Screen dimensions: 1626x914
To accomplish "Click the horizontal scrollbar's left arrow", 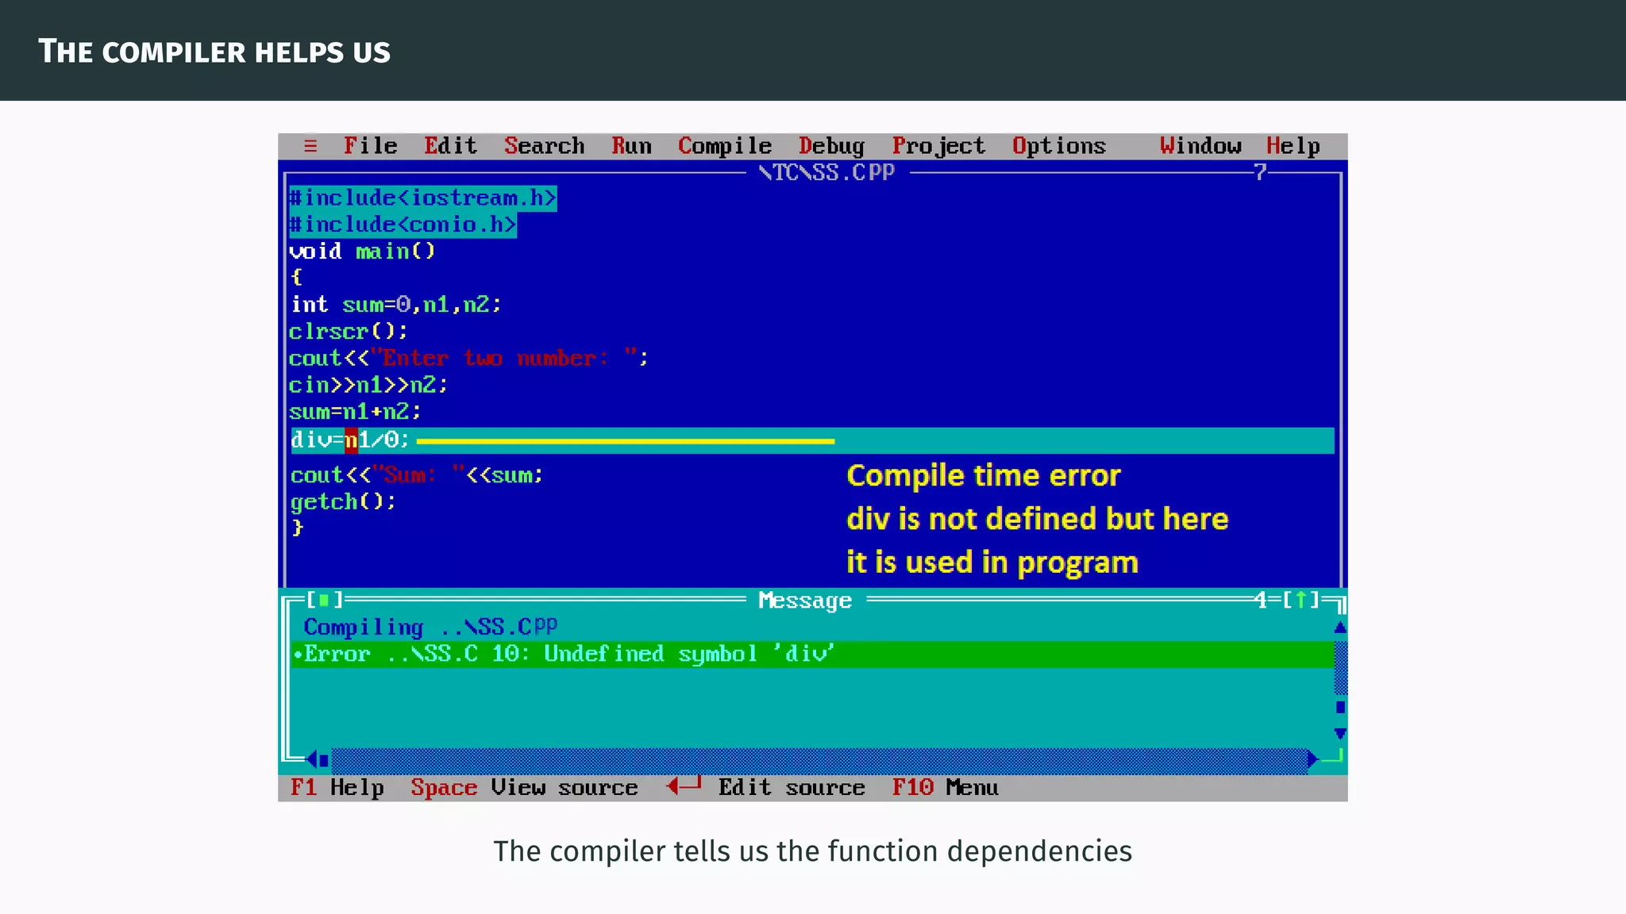I will pyautogui.click(x=312, y=759).
